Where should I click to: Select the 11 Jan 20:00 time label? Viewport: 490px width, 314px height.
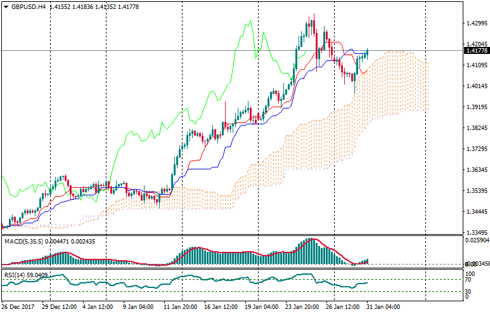pos(182,307)
